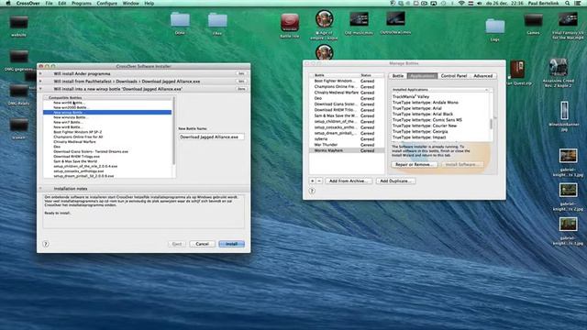Viewport: 587px width, 330px height.
Task: Open the Configure menu
Action: point(106,4)
